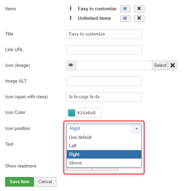The width and height of the screenshot is (185, 191).
Task: Grab the drag handle beside "Easy to customize"
Action: click(x=70, y=9)
